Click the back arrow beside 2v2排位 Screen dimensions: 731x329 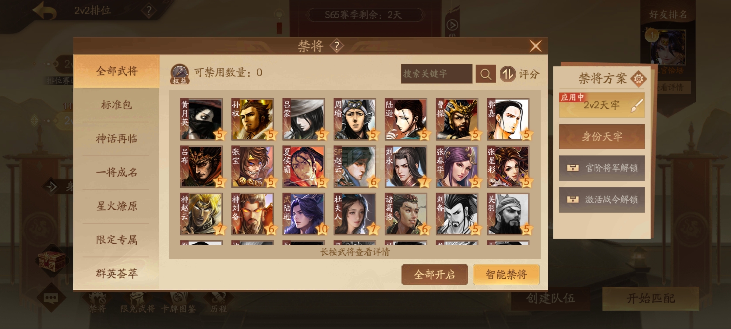point(44,11)
